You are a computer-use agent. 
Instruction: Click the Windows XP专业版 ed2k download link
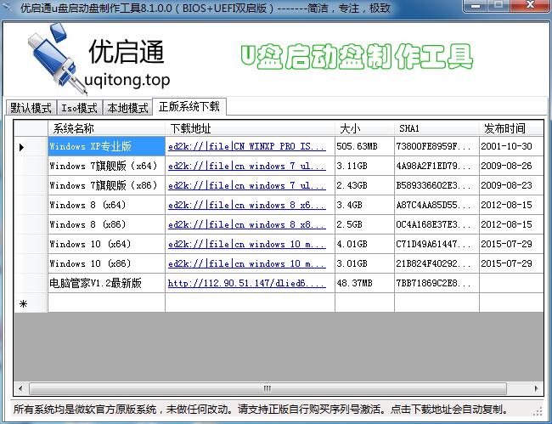pyautogui.click(x=247, y=146)
